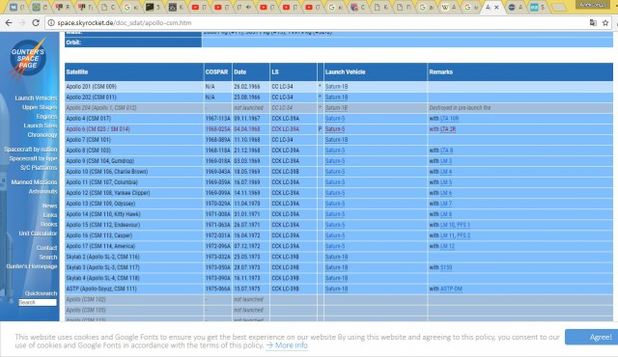Open the LTA B remarks link
Screen dimensions: 618x357
coord(446,151)
